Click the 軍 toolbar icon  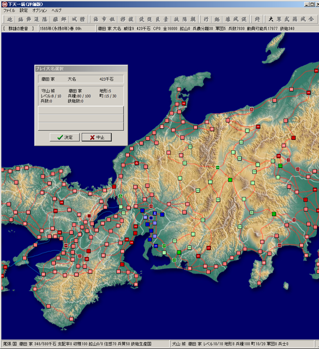click(x=279, y=20)
